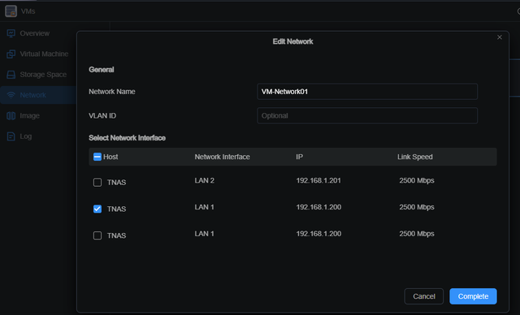This screenshot has width=520, height=315.
Task: Click the General section heading
Action: pyautogui.click(x=101, y=70)
